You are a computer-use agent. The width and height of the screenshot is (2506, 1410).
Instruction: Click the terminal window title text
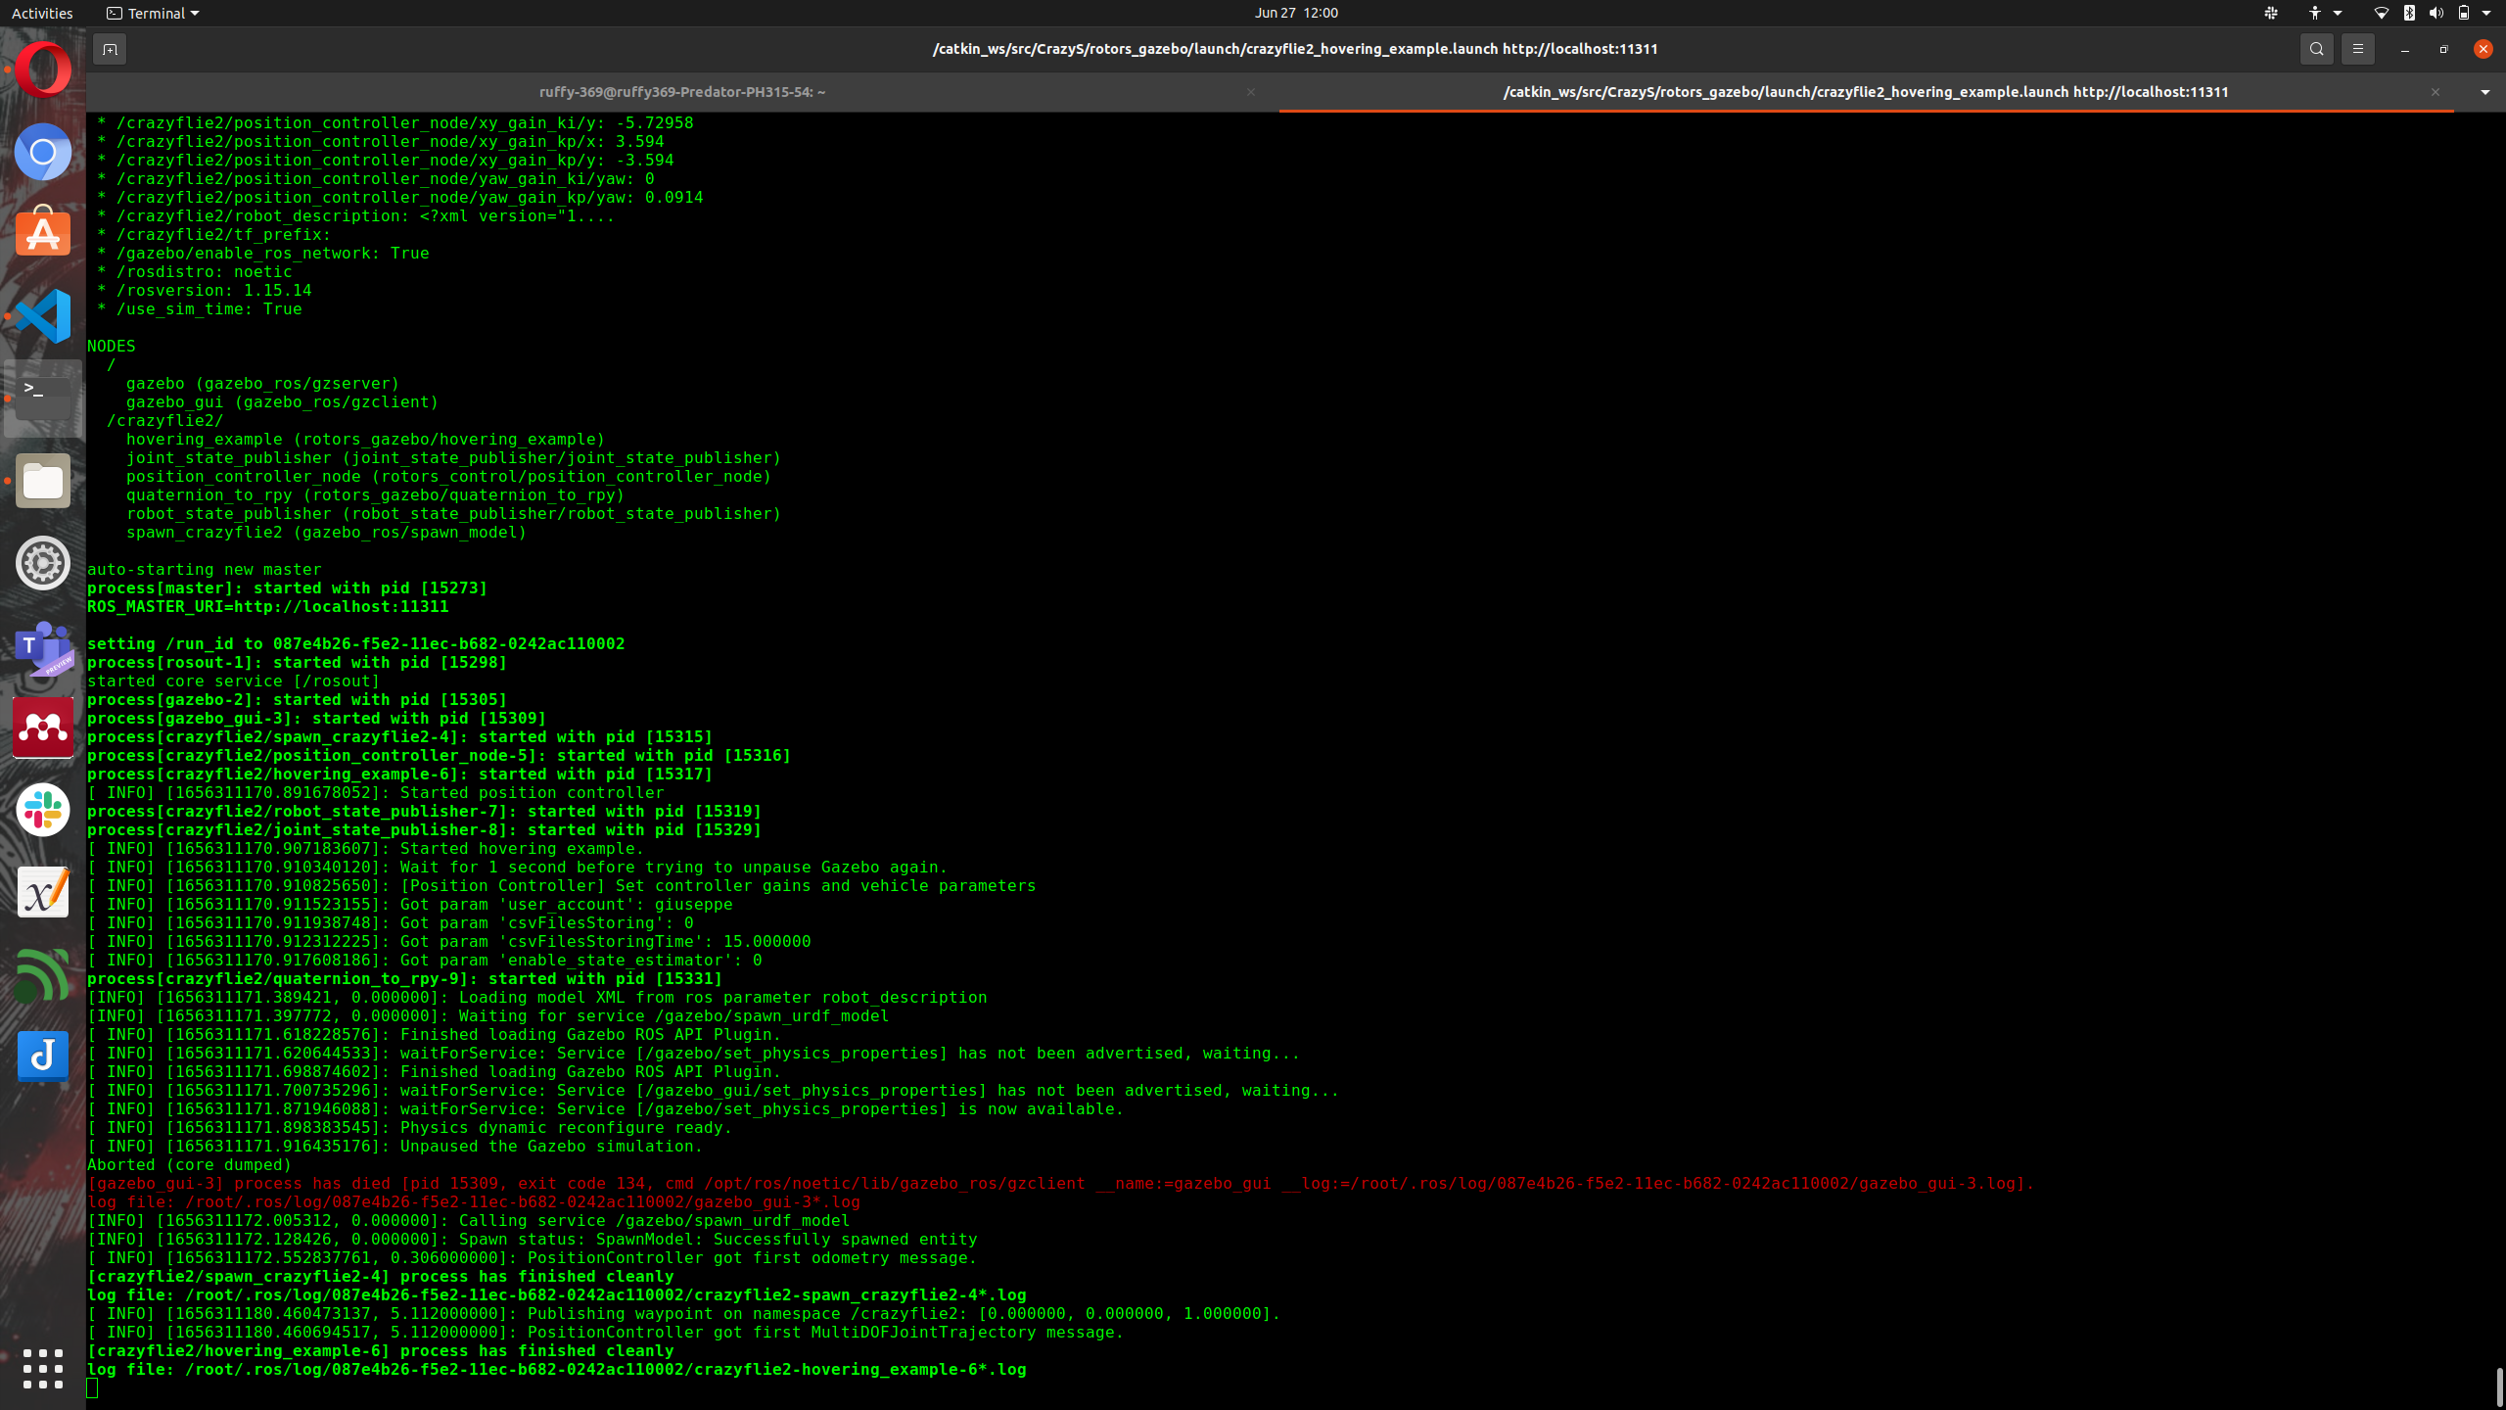[1294, 49]
